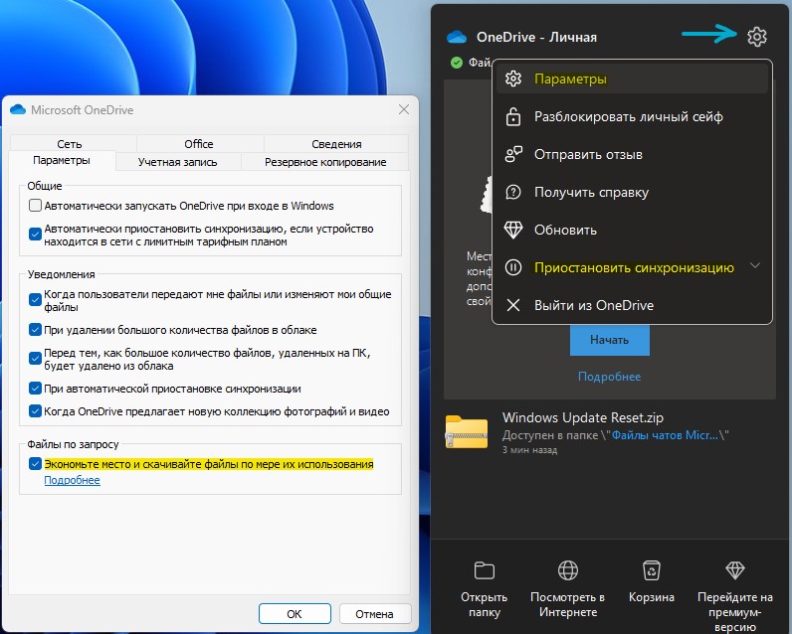This screenshot has height=634, width=792.
Task: Uncheck При удалении большого количества файлов в облаке
Action: (x=35, y=330)
